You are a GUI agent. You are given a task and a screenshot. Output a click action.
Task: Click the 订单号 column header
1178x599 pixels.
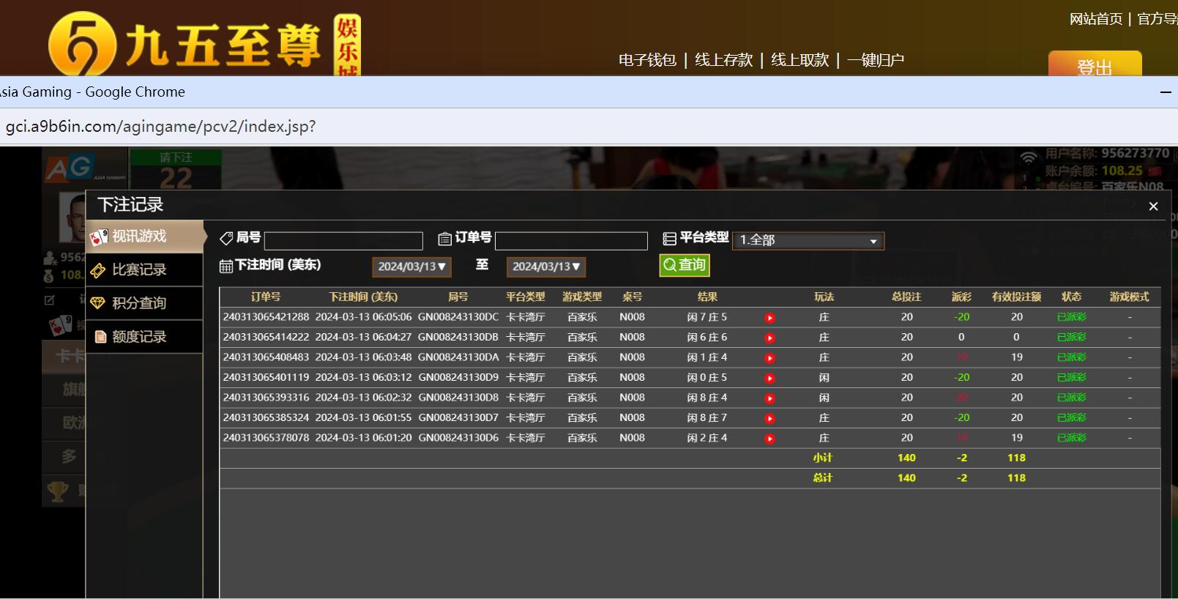266,297
